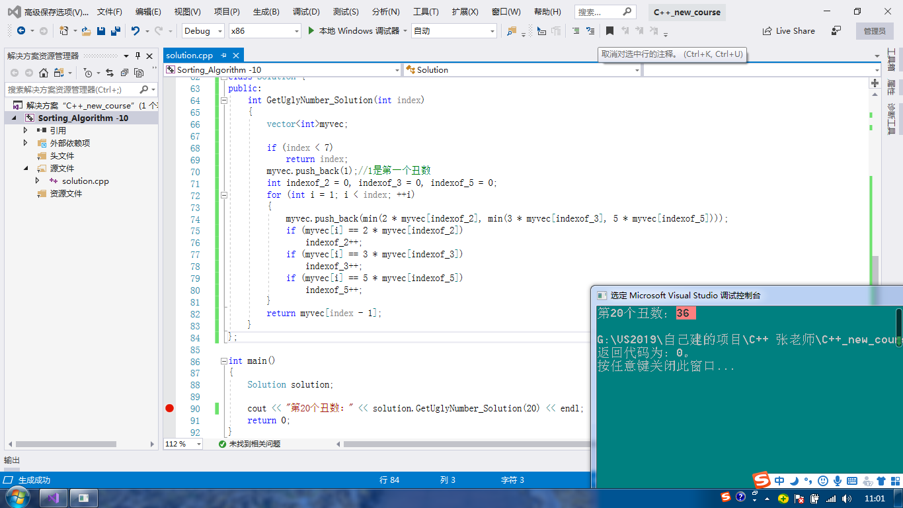Click the pending changes filter clock icon
Screen dimensions: 903x508
pyautogui.click(x=88, y=73)
